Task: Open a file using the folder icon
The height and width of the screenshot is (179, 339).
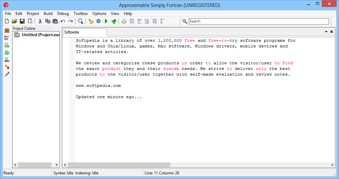Action: (15, 21)
